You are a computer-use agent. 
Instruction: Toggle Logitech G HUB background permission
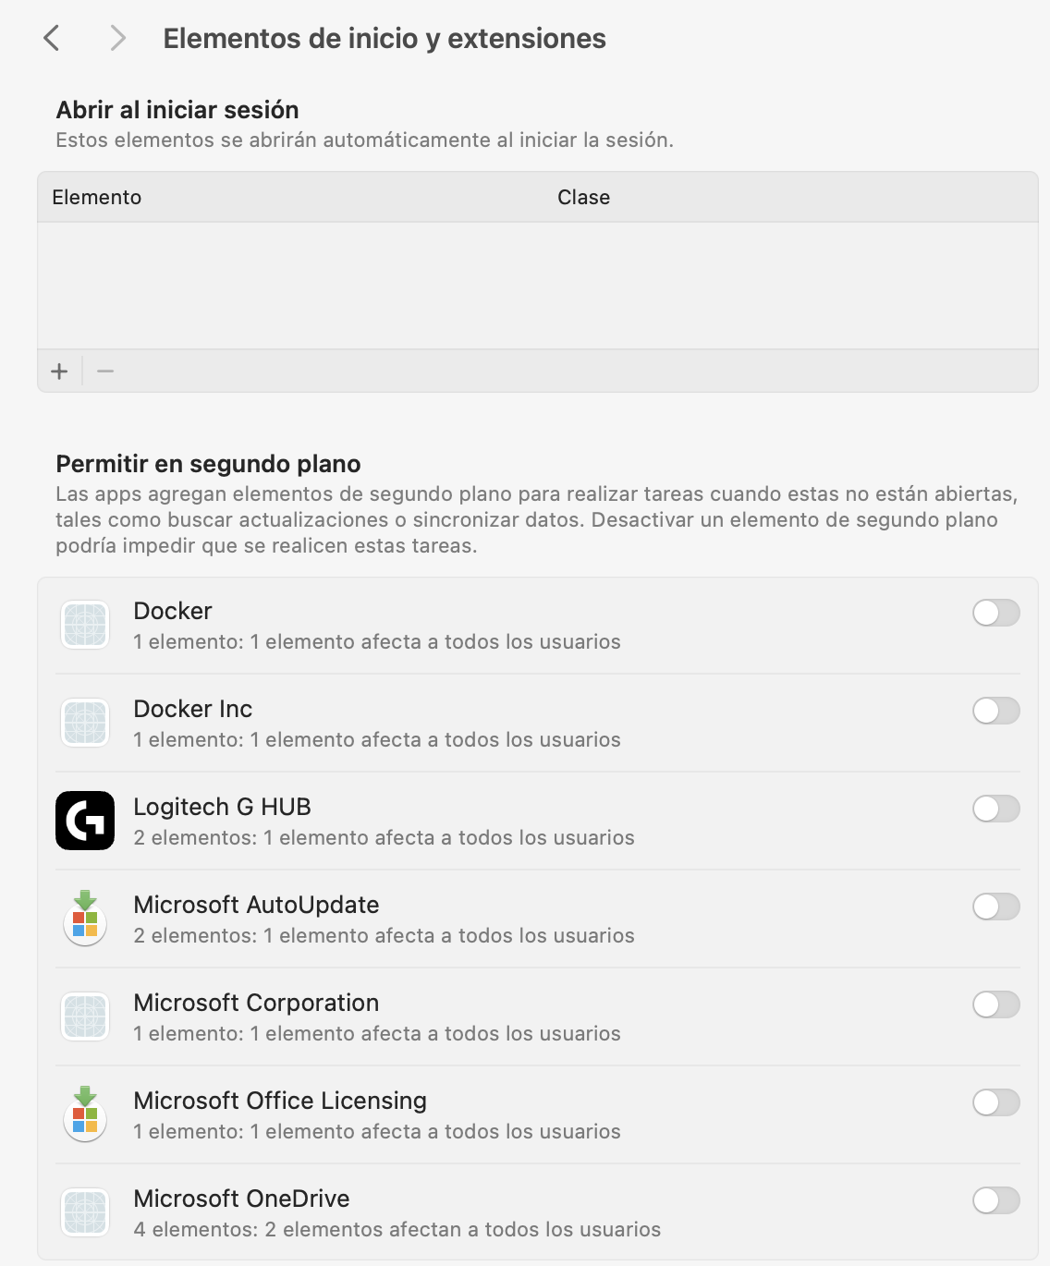[995, 809]
